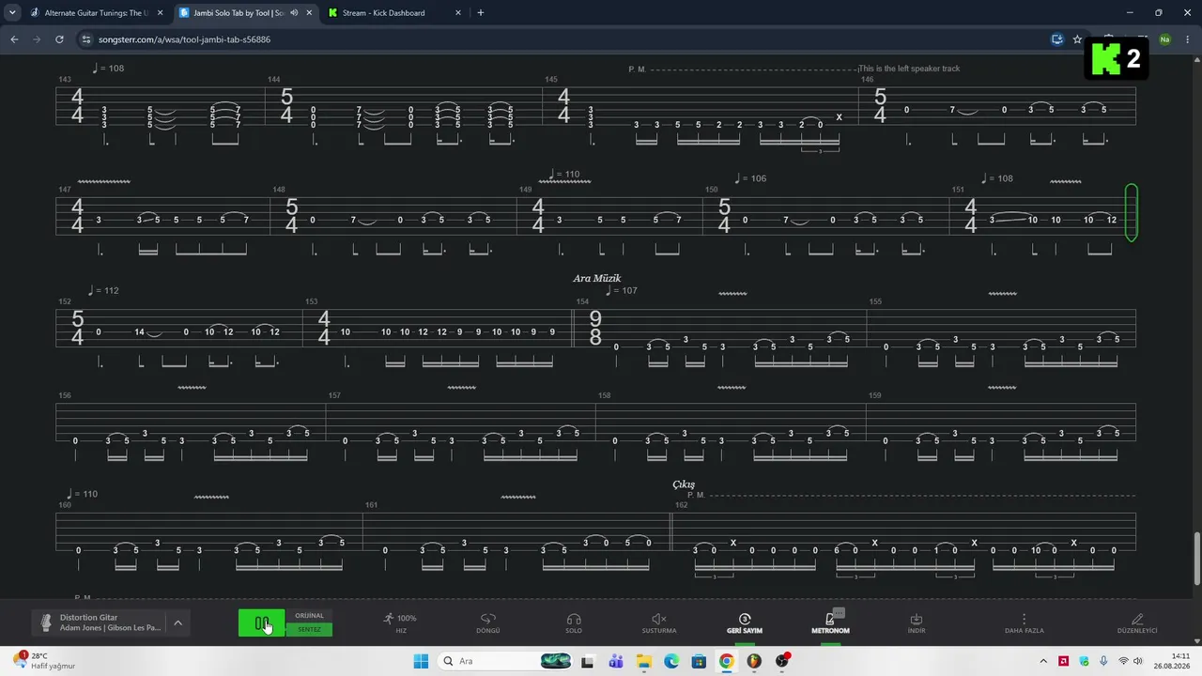Image resolution: width=1202 pixels, height=676 pixels.
Task: Switch audio source to ORİJİNAL
Action: 309,616
